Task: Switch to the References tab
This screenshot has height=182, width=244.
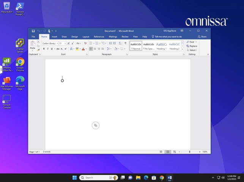Action: (x=99, y=37)
